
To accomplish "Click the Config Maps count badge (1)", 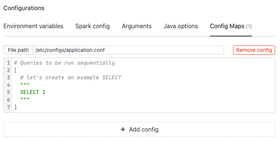I will (x=249, y=27).
